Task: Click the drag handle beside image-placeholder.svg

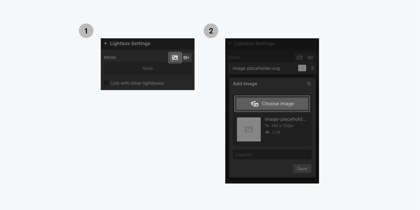Action: click(x=230, y=68)
